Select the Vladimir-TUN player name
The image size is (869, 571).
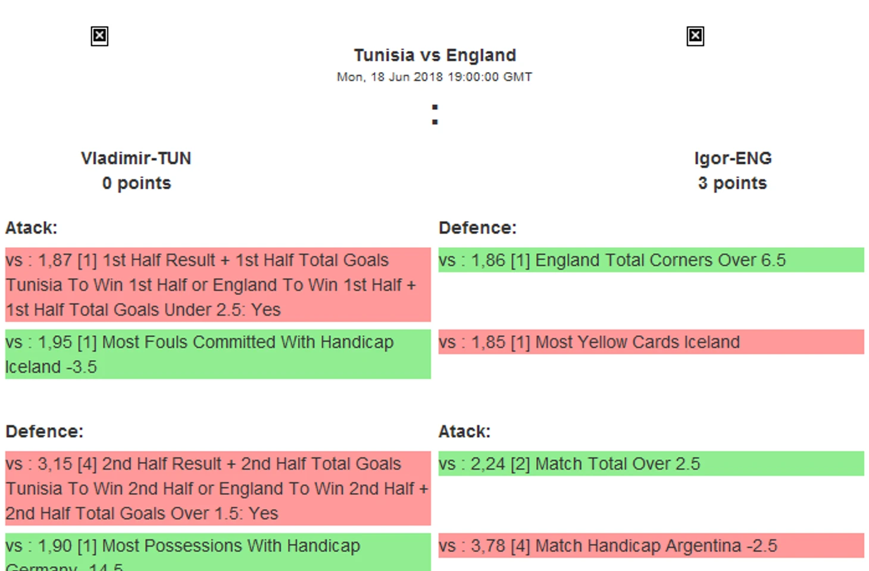pyautogui.click(x=136, y=158)
